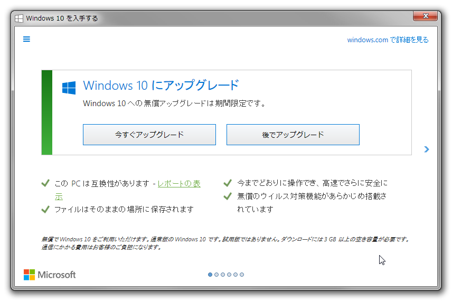Click checkmark beside 無償のウイルス対策機能
452x301 pixels.
[x=228, y=196]
